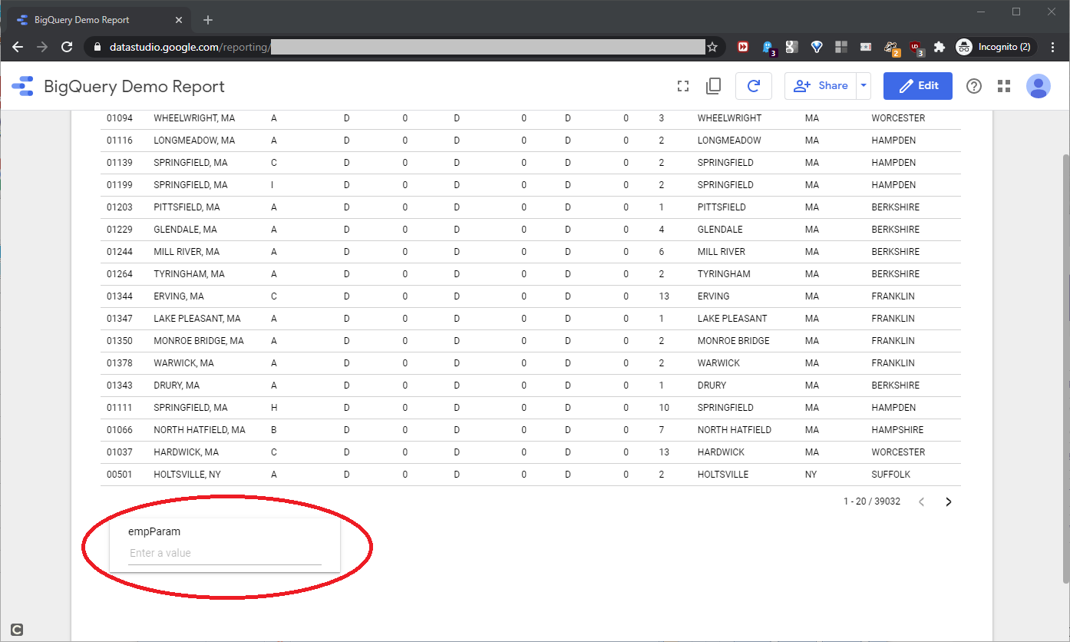
Task: Select the HOLTSVILLE, NY cell
Action: (x=187, y=475)
